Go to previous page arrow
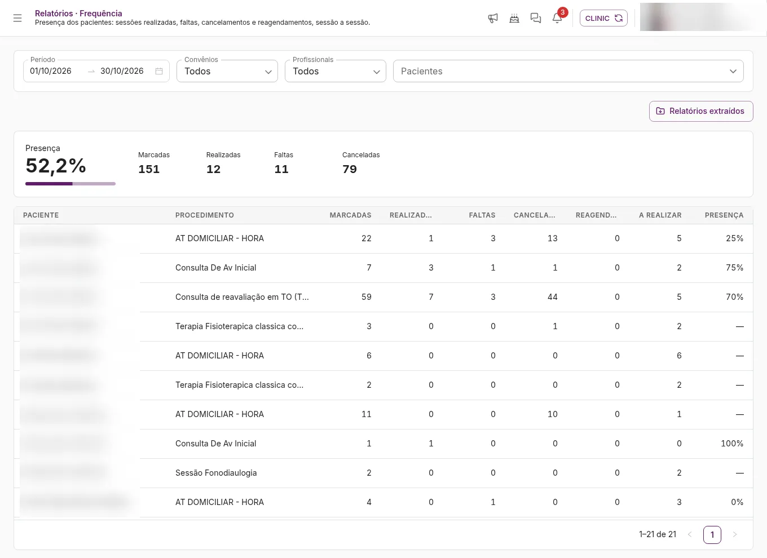The image size is (767, 558). click(690, 534)
